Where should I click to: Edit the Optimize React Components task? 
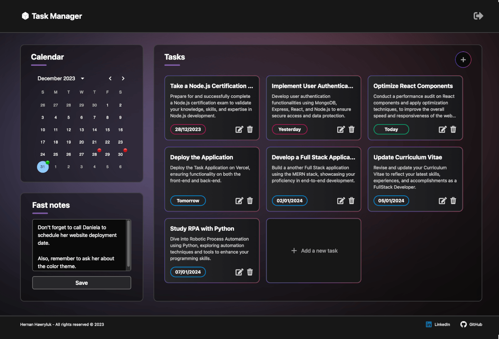pos(442,130)
